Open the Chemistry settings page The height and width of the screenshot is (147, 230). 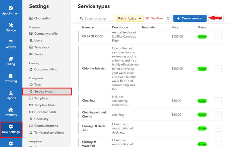click(x=41, y=119)
